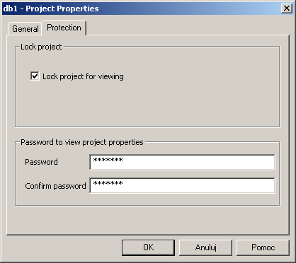
Task: Focus the Confirm password input field
Action: tap(182, 186)
